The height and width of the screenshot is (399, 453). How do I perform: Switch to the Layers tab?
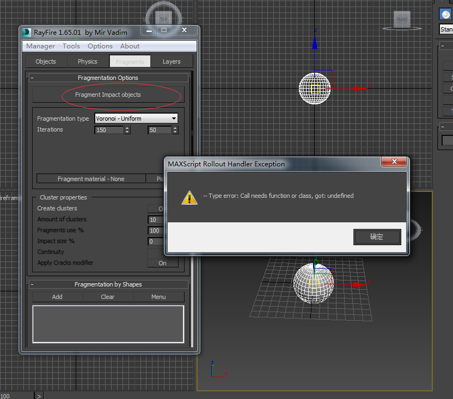(172, 61)
